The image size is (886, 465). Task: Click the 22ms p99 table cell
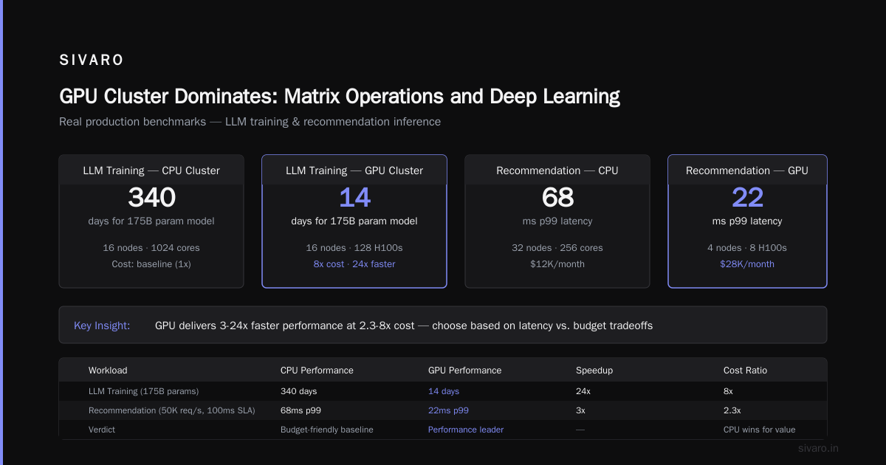448,410
